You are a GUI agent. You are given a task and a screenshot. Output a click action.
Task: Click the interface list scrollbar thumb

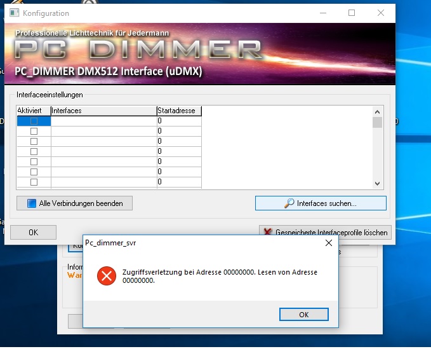[x=377, y=122]
